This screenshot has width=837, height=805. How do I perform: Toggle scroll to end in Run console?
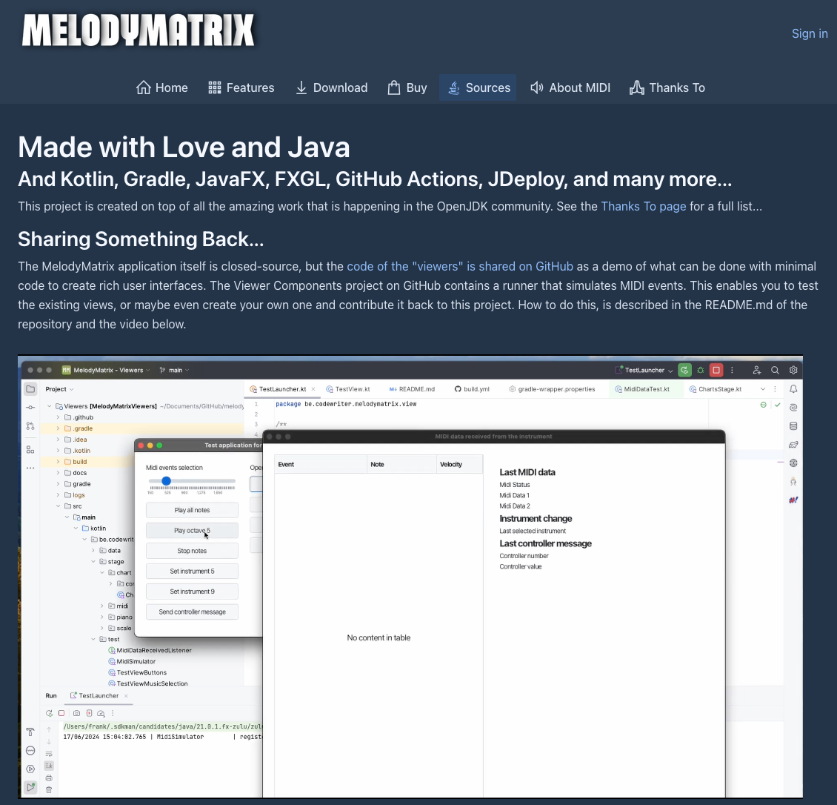click(x=49, y=766)
